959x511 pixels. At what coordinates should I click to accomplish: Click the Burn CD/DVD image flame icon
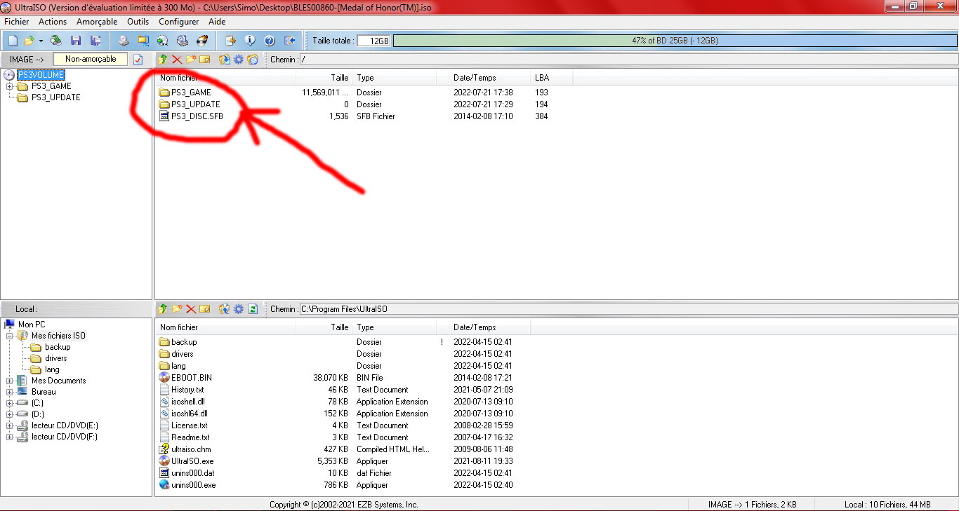(202, 41)
